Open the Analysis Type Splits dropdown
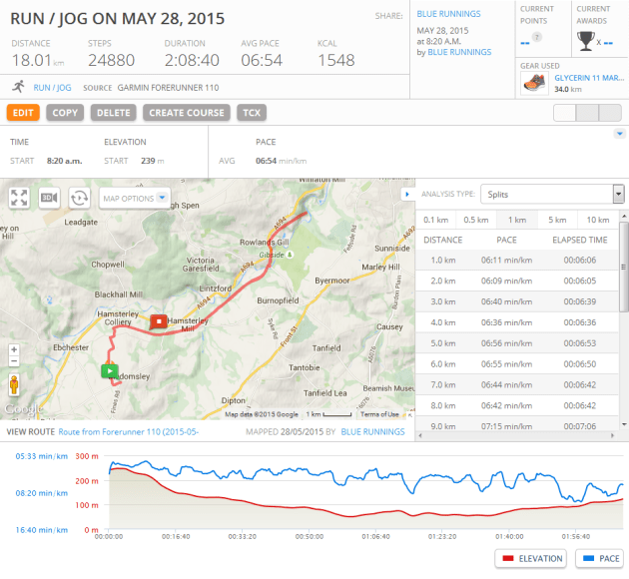The width and height of the screenshot is (629, 579). (552, 194)
